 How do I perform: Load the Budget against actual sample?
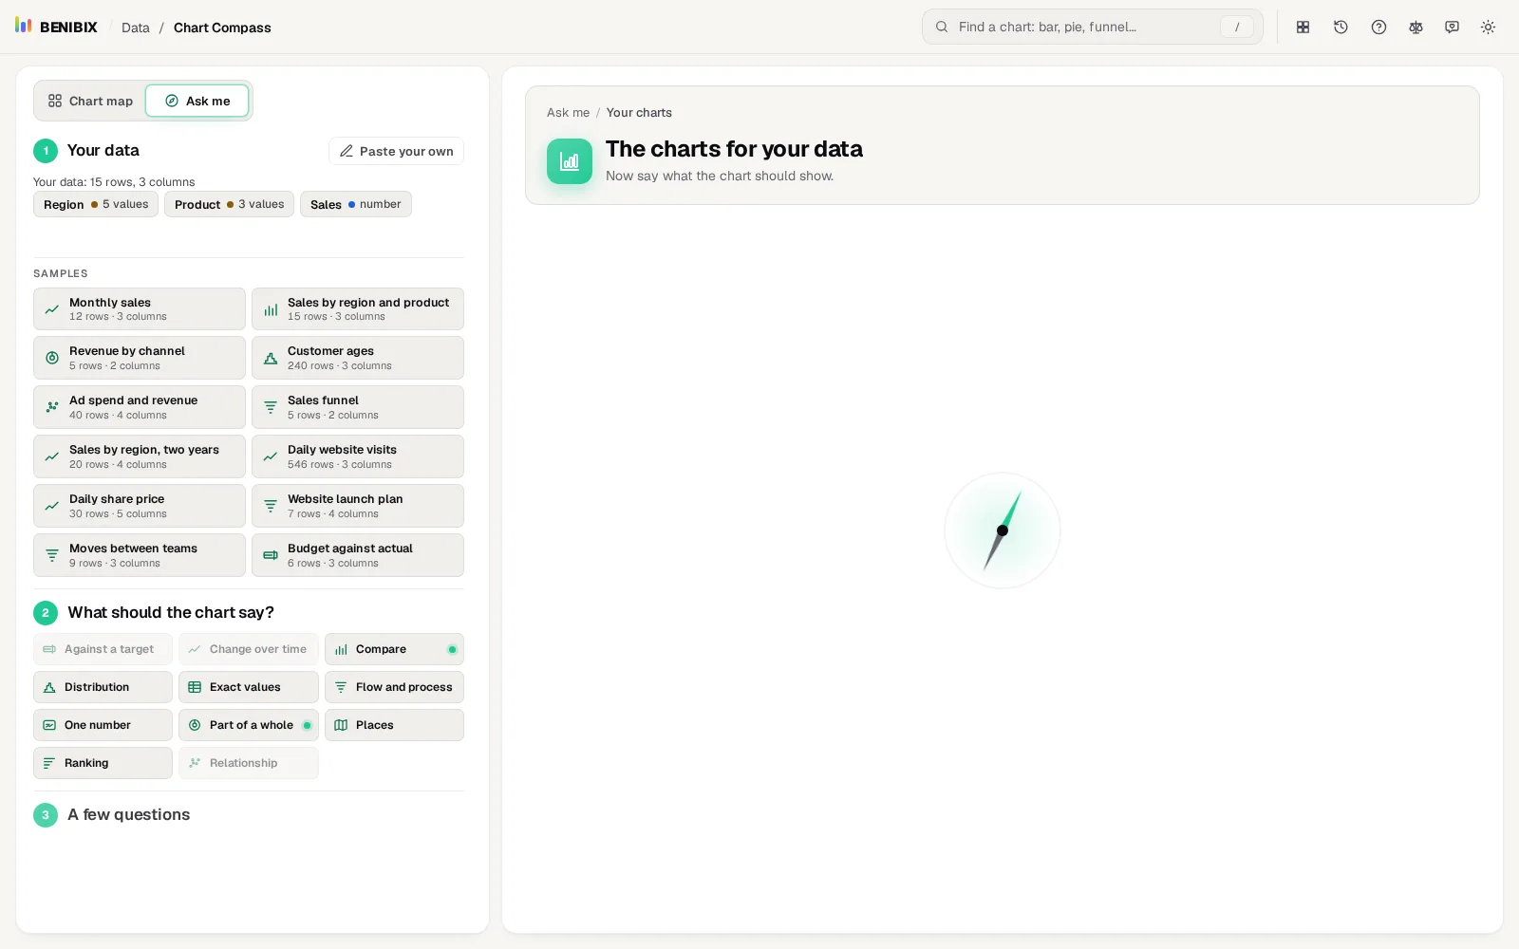(x=358, y=555)
